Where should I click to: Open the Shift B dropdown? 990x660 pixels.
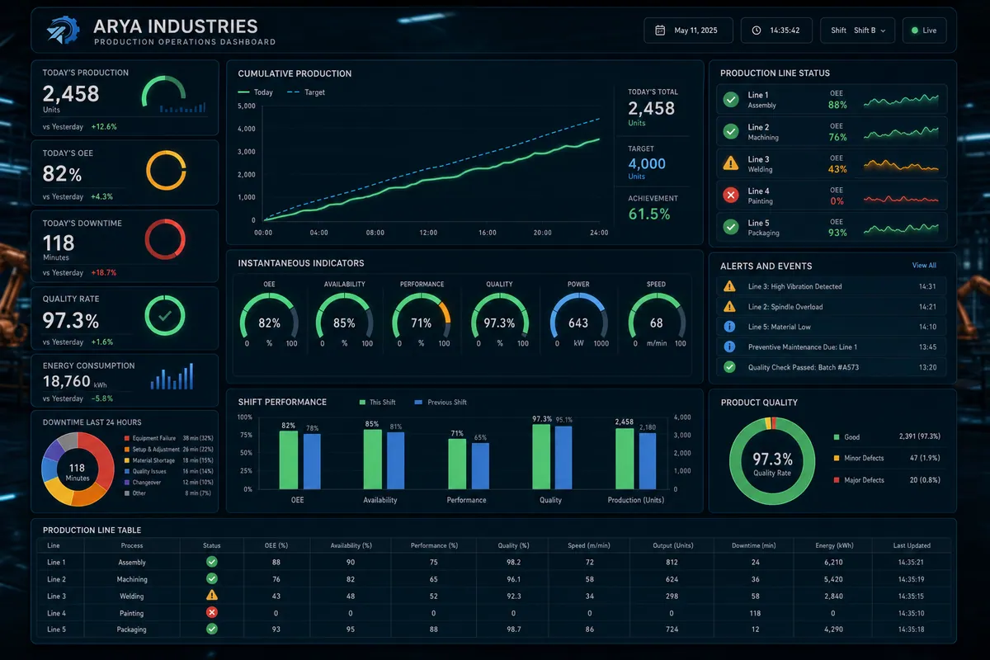[858, 31]
